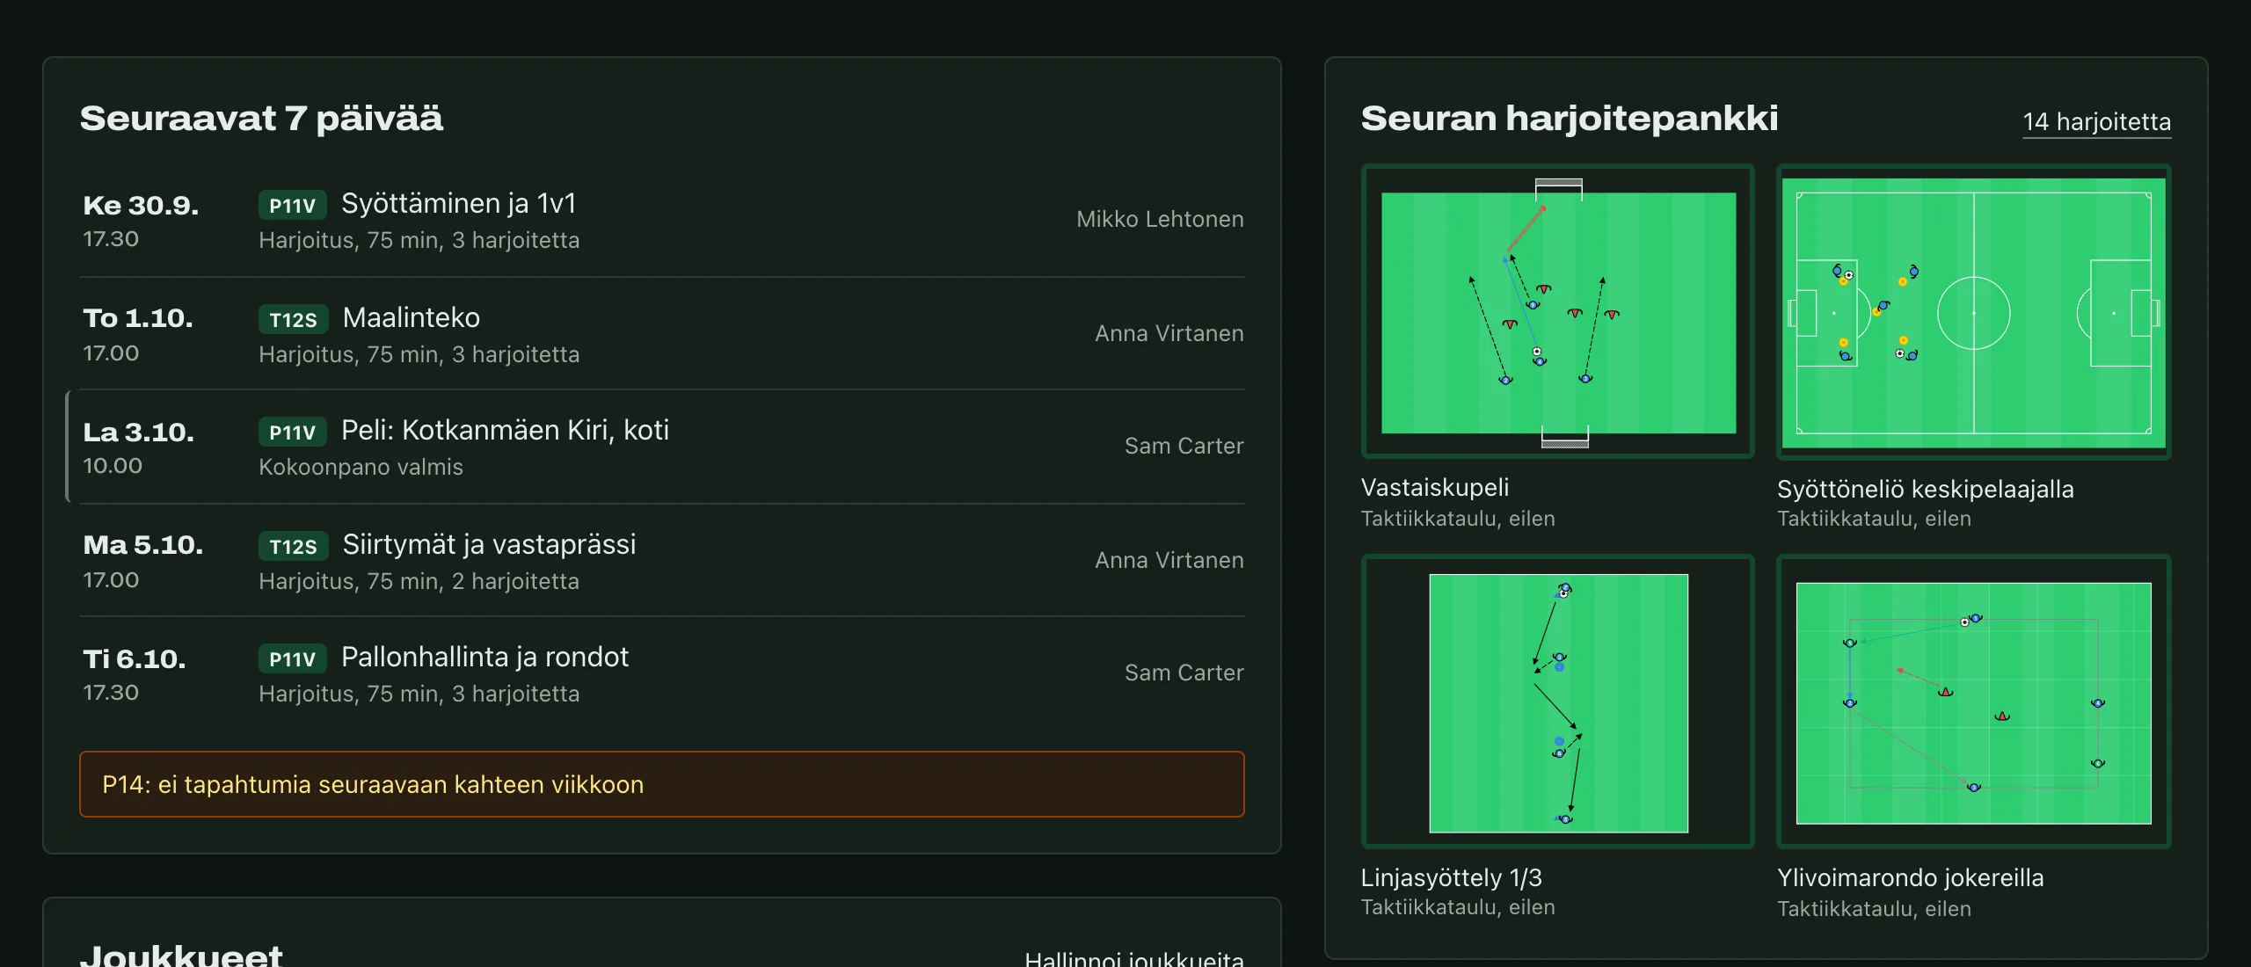The height and width of the screenshot is (967, 2251).
Task: Click the Seuran harjoitepankki heading
Action: click(1569, 119)
